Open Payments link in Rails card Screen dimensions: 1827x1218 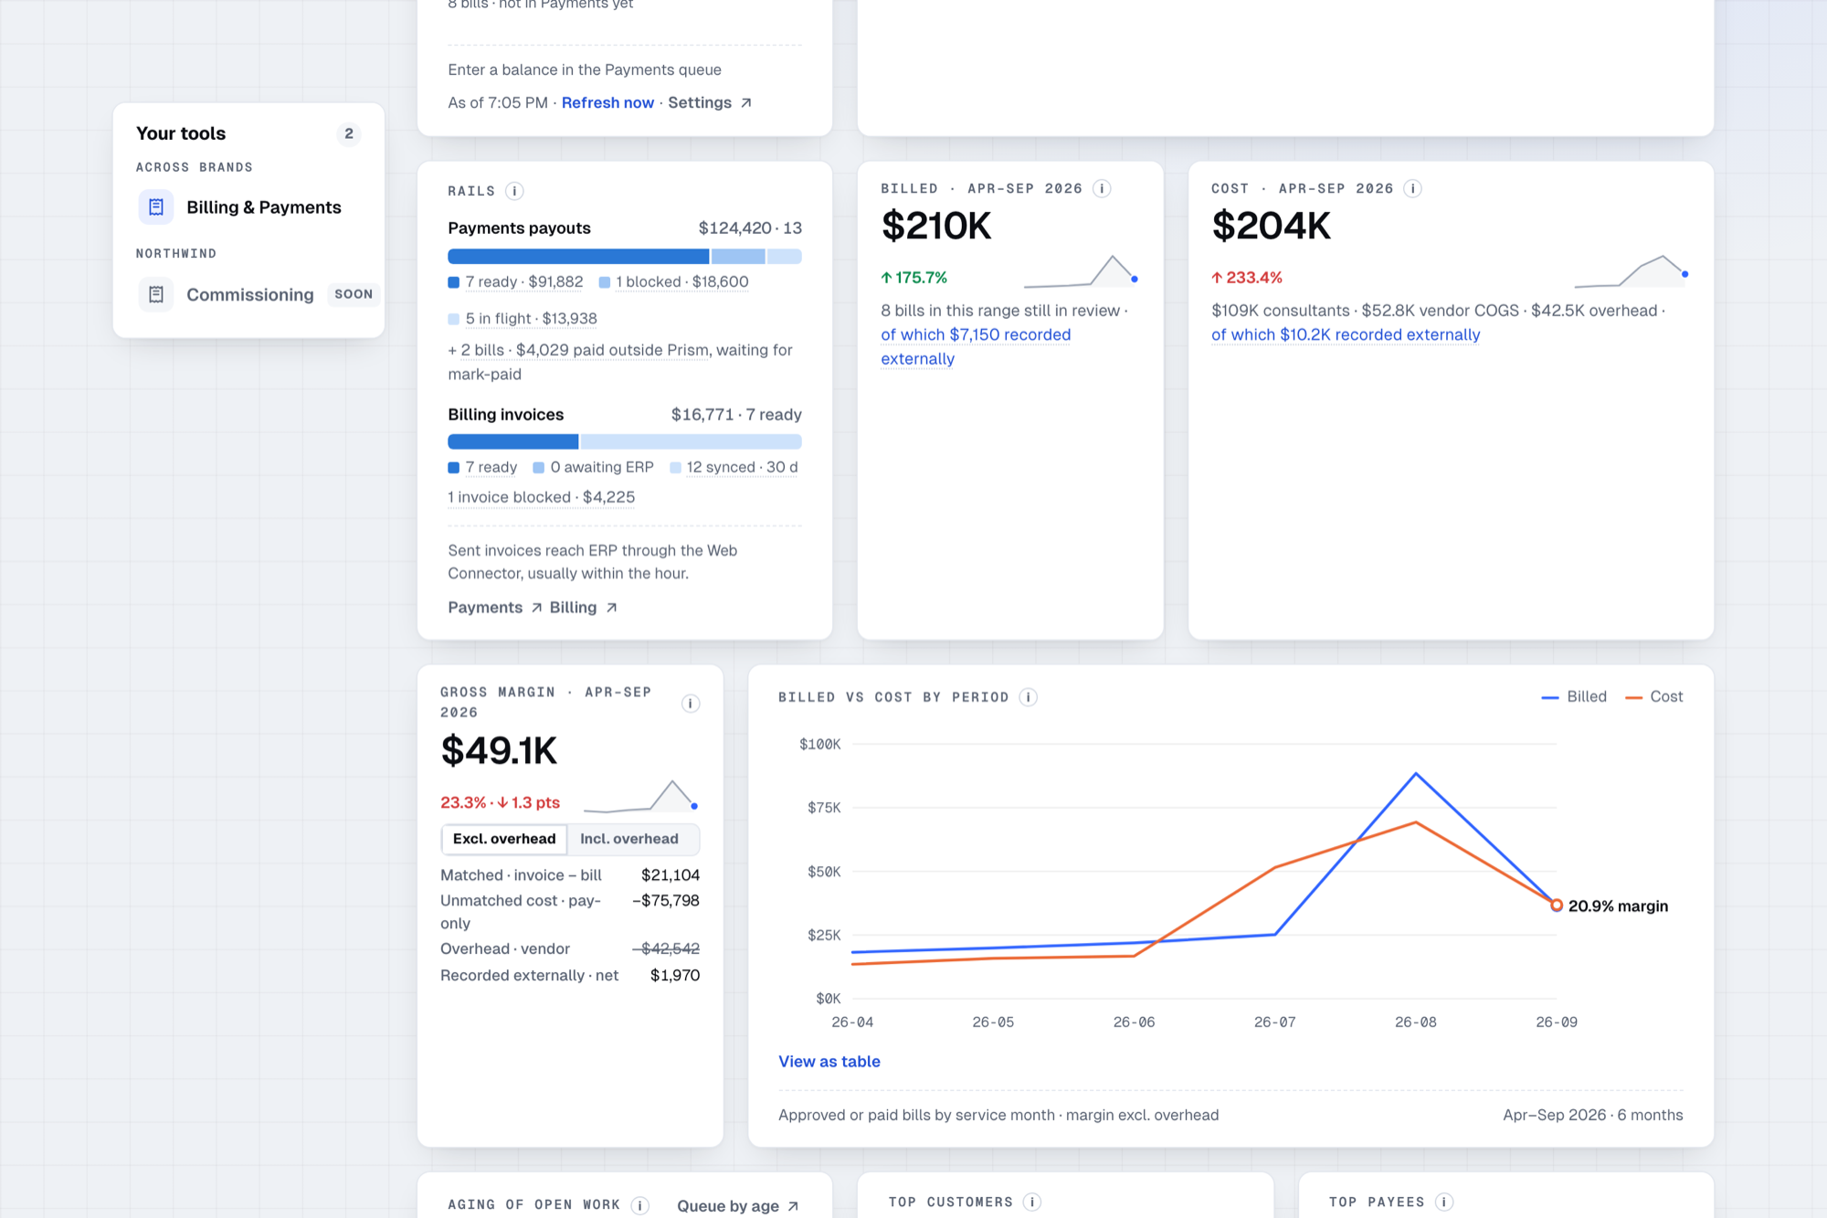(x=494, y=608)
